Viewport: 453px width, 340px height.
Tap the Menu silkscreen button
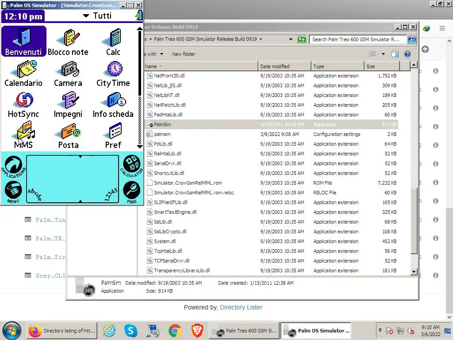[13, 192]
